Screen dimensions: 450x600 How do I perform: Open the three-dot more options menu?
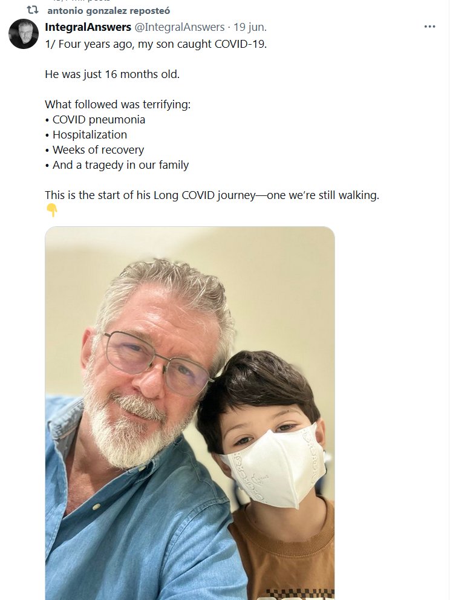pos(429,27)
